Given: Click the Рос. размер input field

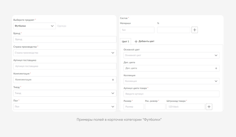Looking at the screenshot, I should (155, 107).
